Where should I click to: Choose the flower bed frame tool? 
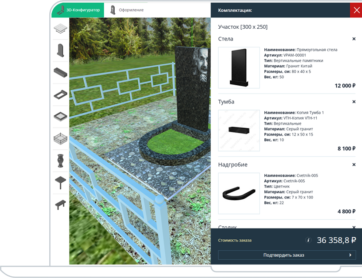point(60,95)
